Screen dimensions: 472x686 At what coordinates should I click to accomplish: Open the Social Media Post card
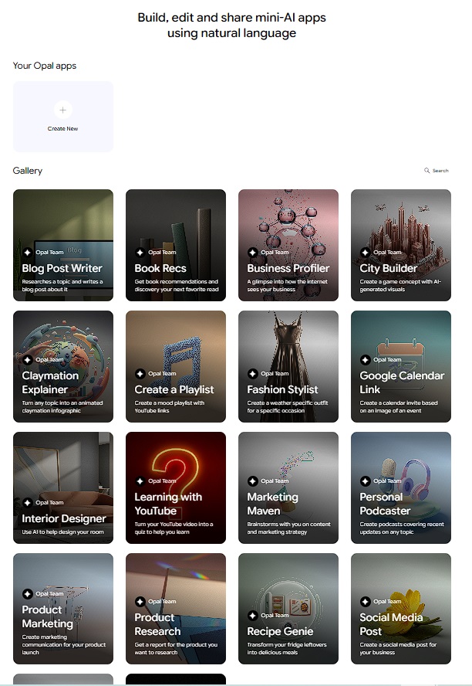click(401, 609)
